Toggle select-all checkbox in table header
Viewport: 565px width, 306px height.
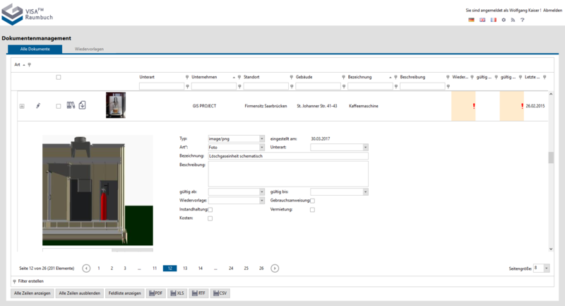pos(59,77)
